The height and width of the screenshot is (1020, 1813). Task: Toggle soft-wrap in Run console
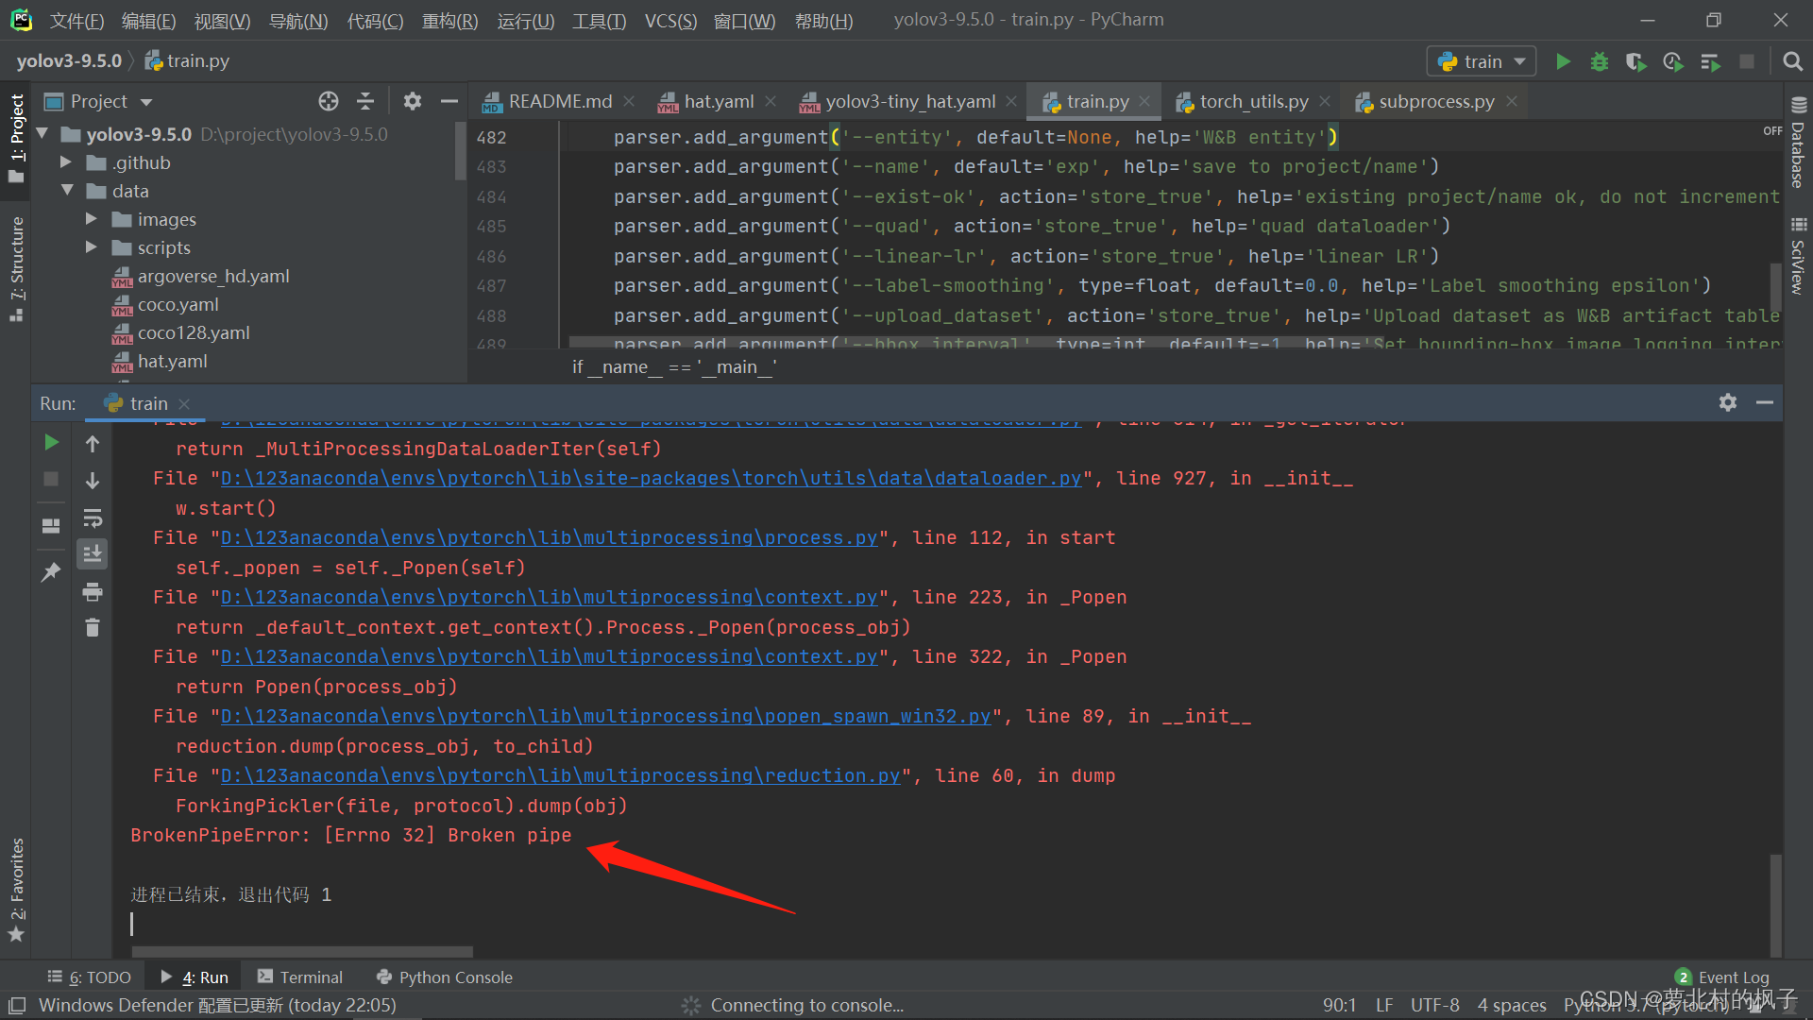click(93, 518)
